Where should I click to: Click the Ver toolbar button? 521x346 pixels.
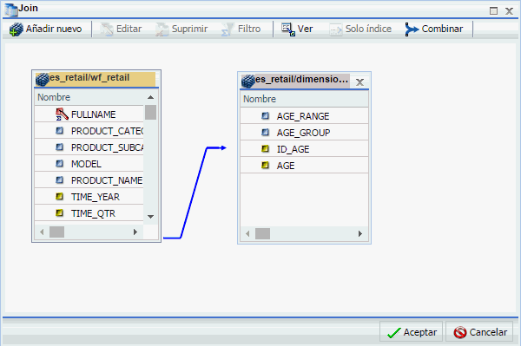point(297,29)
